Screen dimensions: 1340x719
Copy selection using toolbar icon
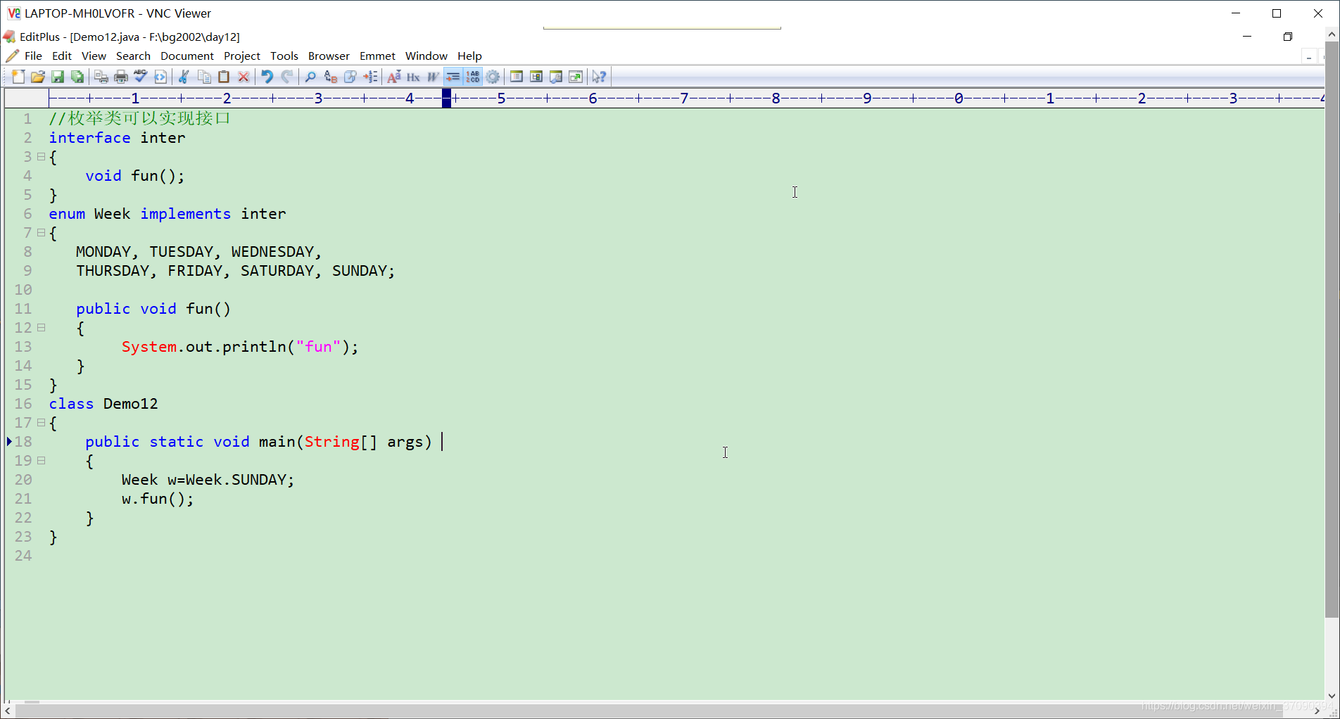[x=204, y=77]
